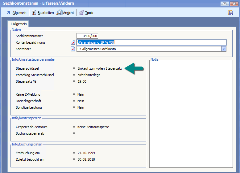Open the Ansicht menu
The height and width of the screenshot is (173, 240).
tap(68, 13)
